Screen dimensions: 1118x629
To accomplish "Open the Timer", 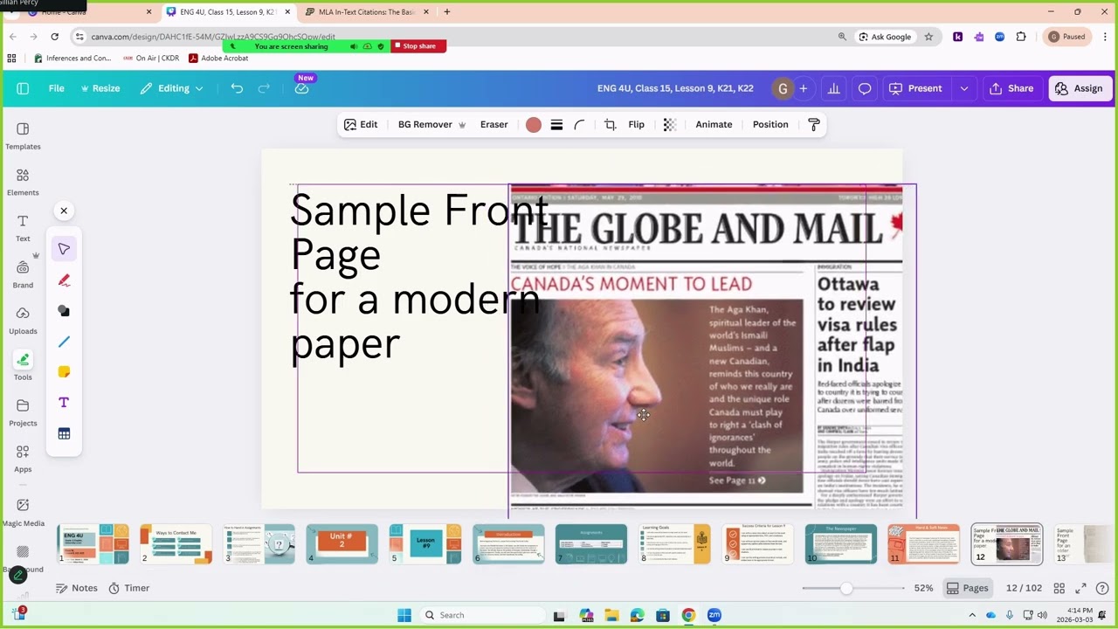I will (x=128, y=588).
